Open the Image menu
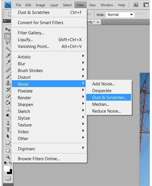The width and height of the screenshot is (152, 186). (40, 5)
